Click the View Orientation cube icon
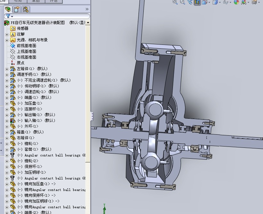The width and height of the screenshot is (263, 214). pos(204,2)
